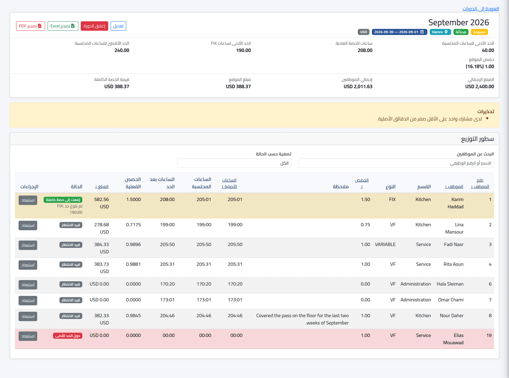Screen dimensions: 509x378
Task: Click the USD 2,400.00 total amount value
Action: tap(479, 87)
